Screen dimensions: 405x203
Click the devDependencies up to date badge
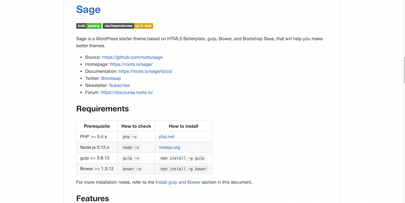tap(128, 26)
